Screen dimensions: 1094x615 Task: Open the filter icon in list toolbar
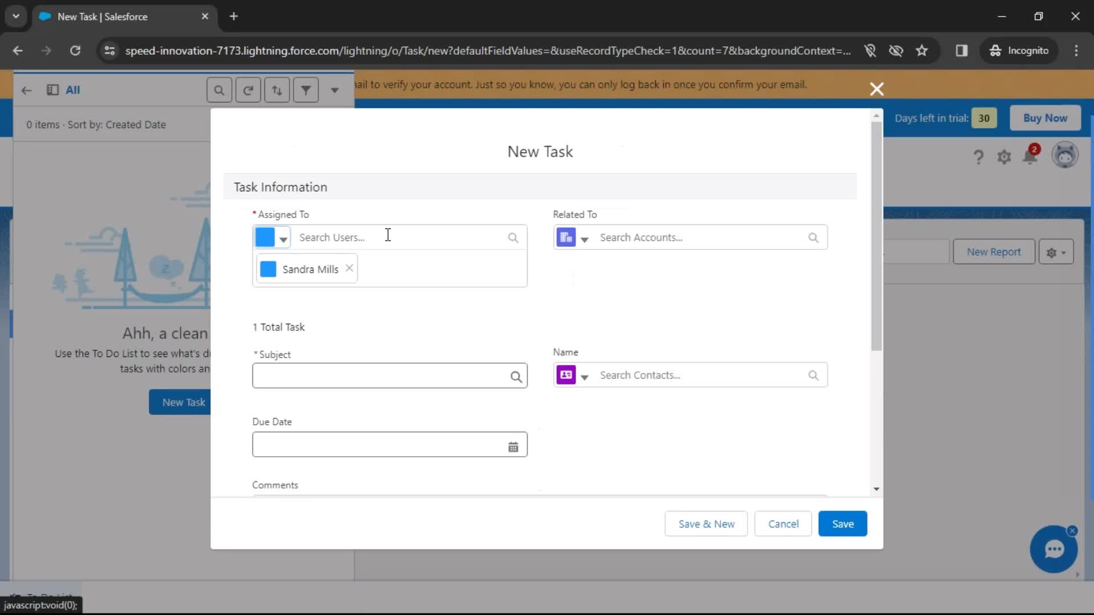pos(306,90)
